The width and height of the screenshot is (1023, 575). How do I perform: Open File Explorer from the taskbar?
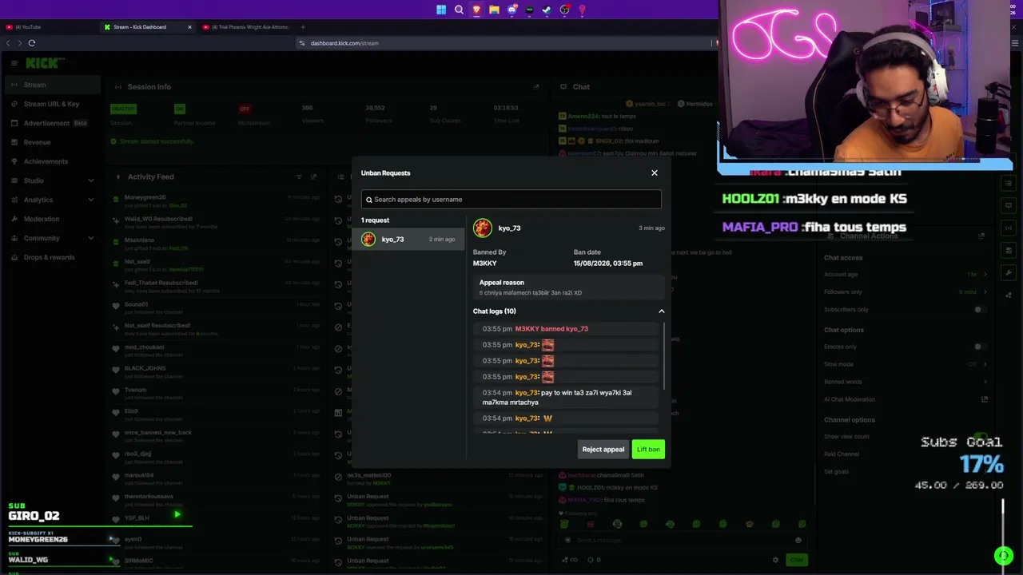(494, 10)
